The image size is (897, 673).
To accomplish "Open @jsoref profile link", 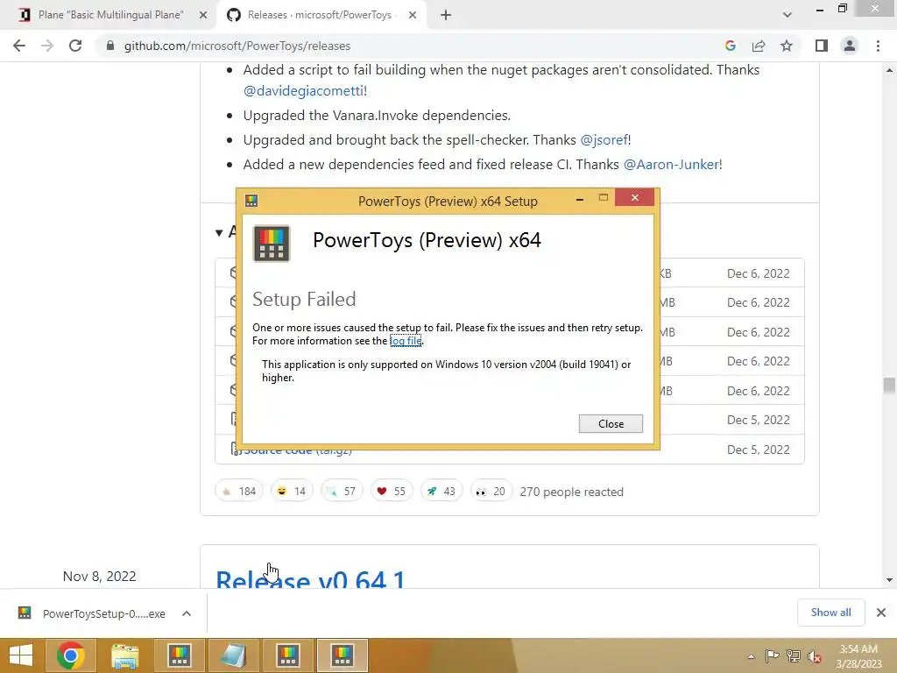I will coord(604,139).
